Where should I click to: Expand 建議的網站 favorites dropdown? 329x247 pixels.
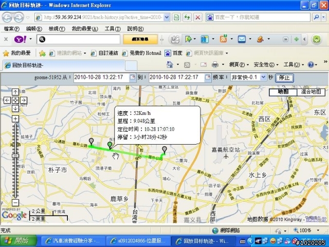(x=85, y=53)
